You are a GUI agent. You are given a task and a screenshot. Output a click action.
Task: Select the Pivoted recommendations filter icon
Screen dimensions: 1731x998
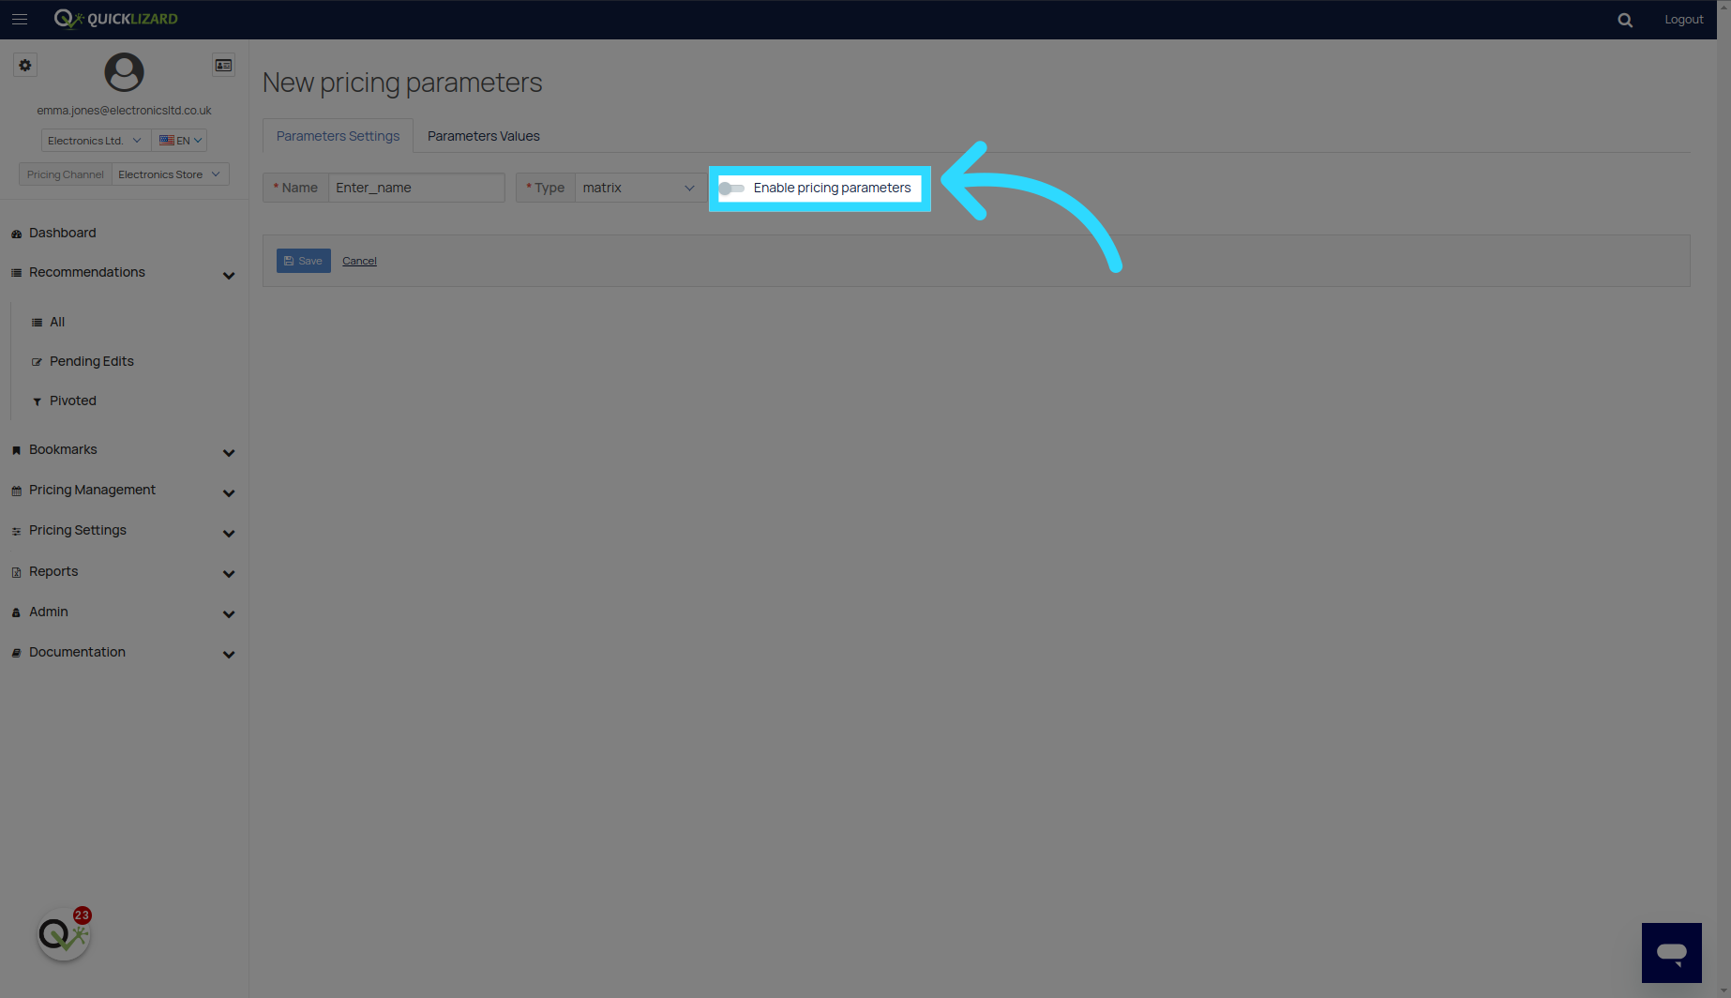(x=37, y=401)
